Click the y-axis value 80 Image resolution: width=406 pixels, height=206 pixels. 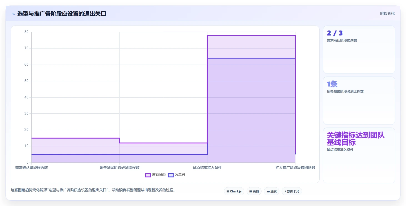coord(26,32)
